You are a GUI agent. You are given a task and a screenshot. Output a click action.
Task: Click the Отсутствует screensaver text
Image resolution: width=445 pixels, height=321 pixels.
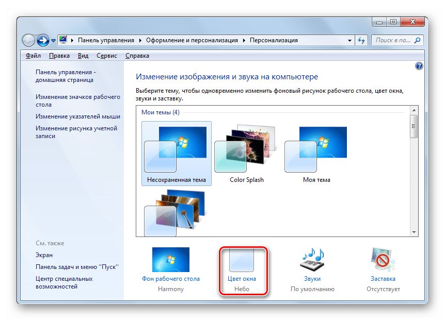click(383, 289)
